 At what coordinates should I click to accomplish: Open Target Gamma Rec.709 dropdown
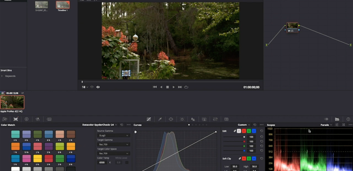point(113,145)
